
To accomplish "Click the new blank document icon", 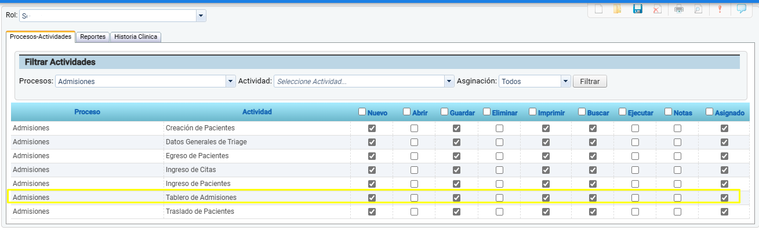I will tap(600, 9).
